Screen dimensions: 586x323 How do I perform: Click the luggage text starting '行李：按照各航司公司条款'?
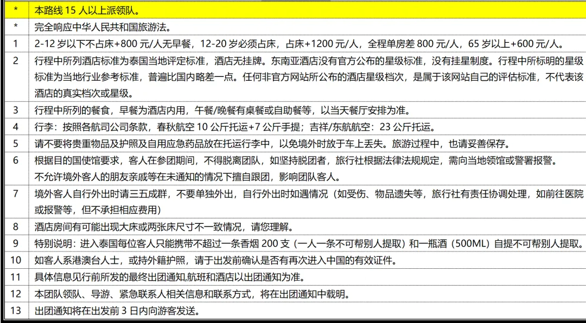[235, 127]
